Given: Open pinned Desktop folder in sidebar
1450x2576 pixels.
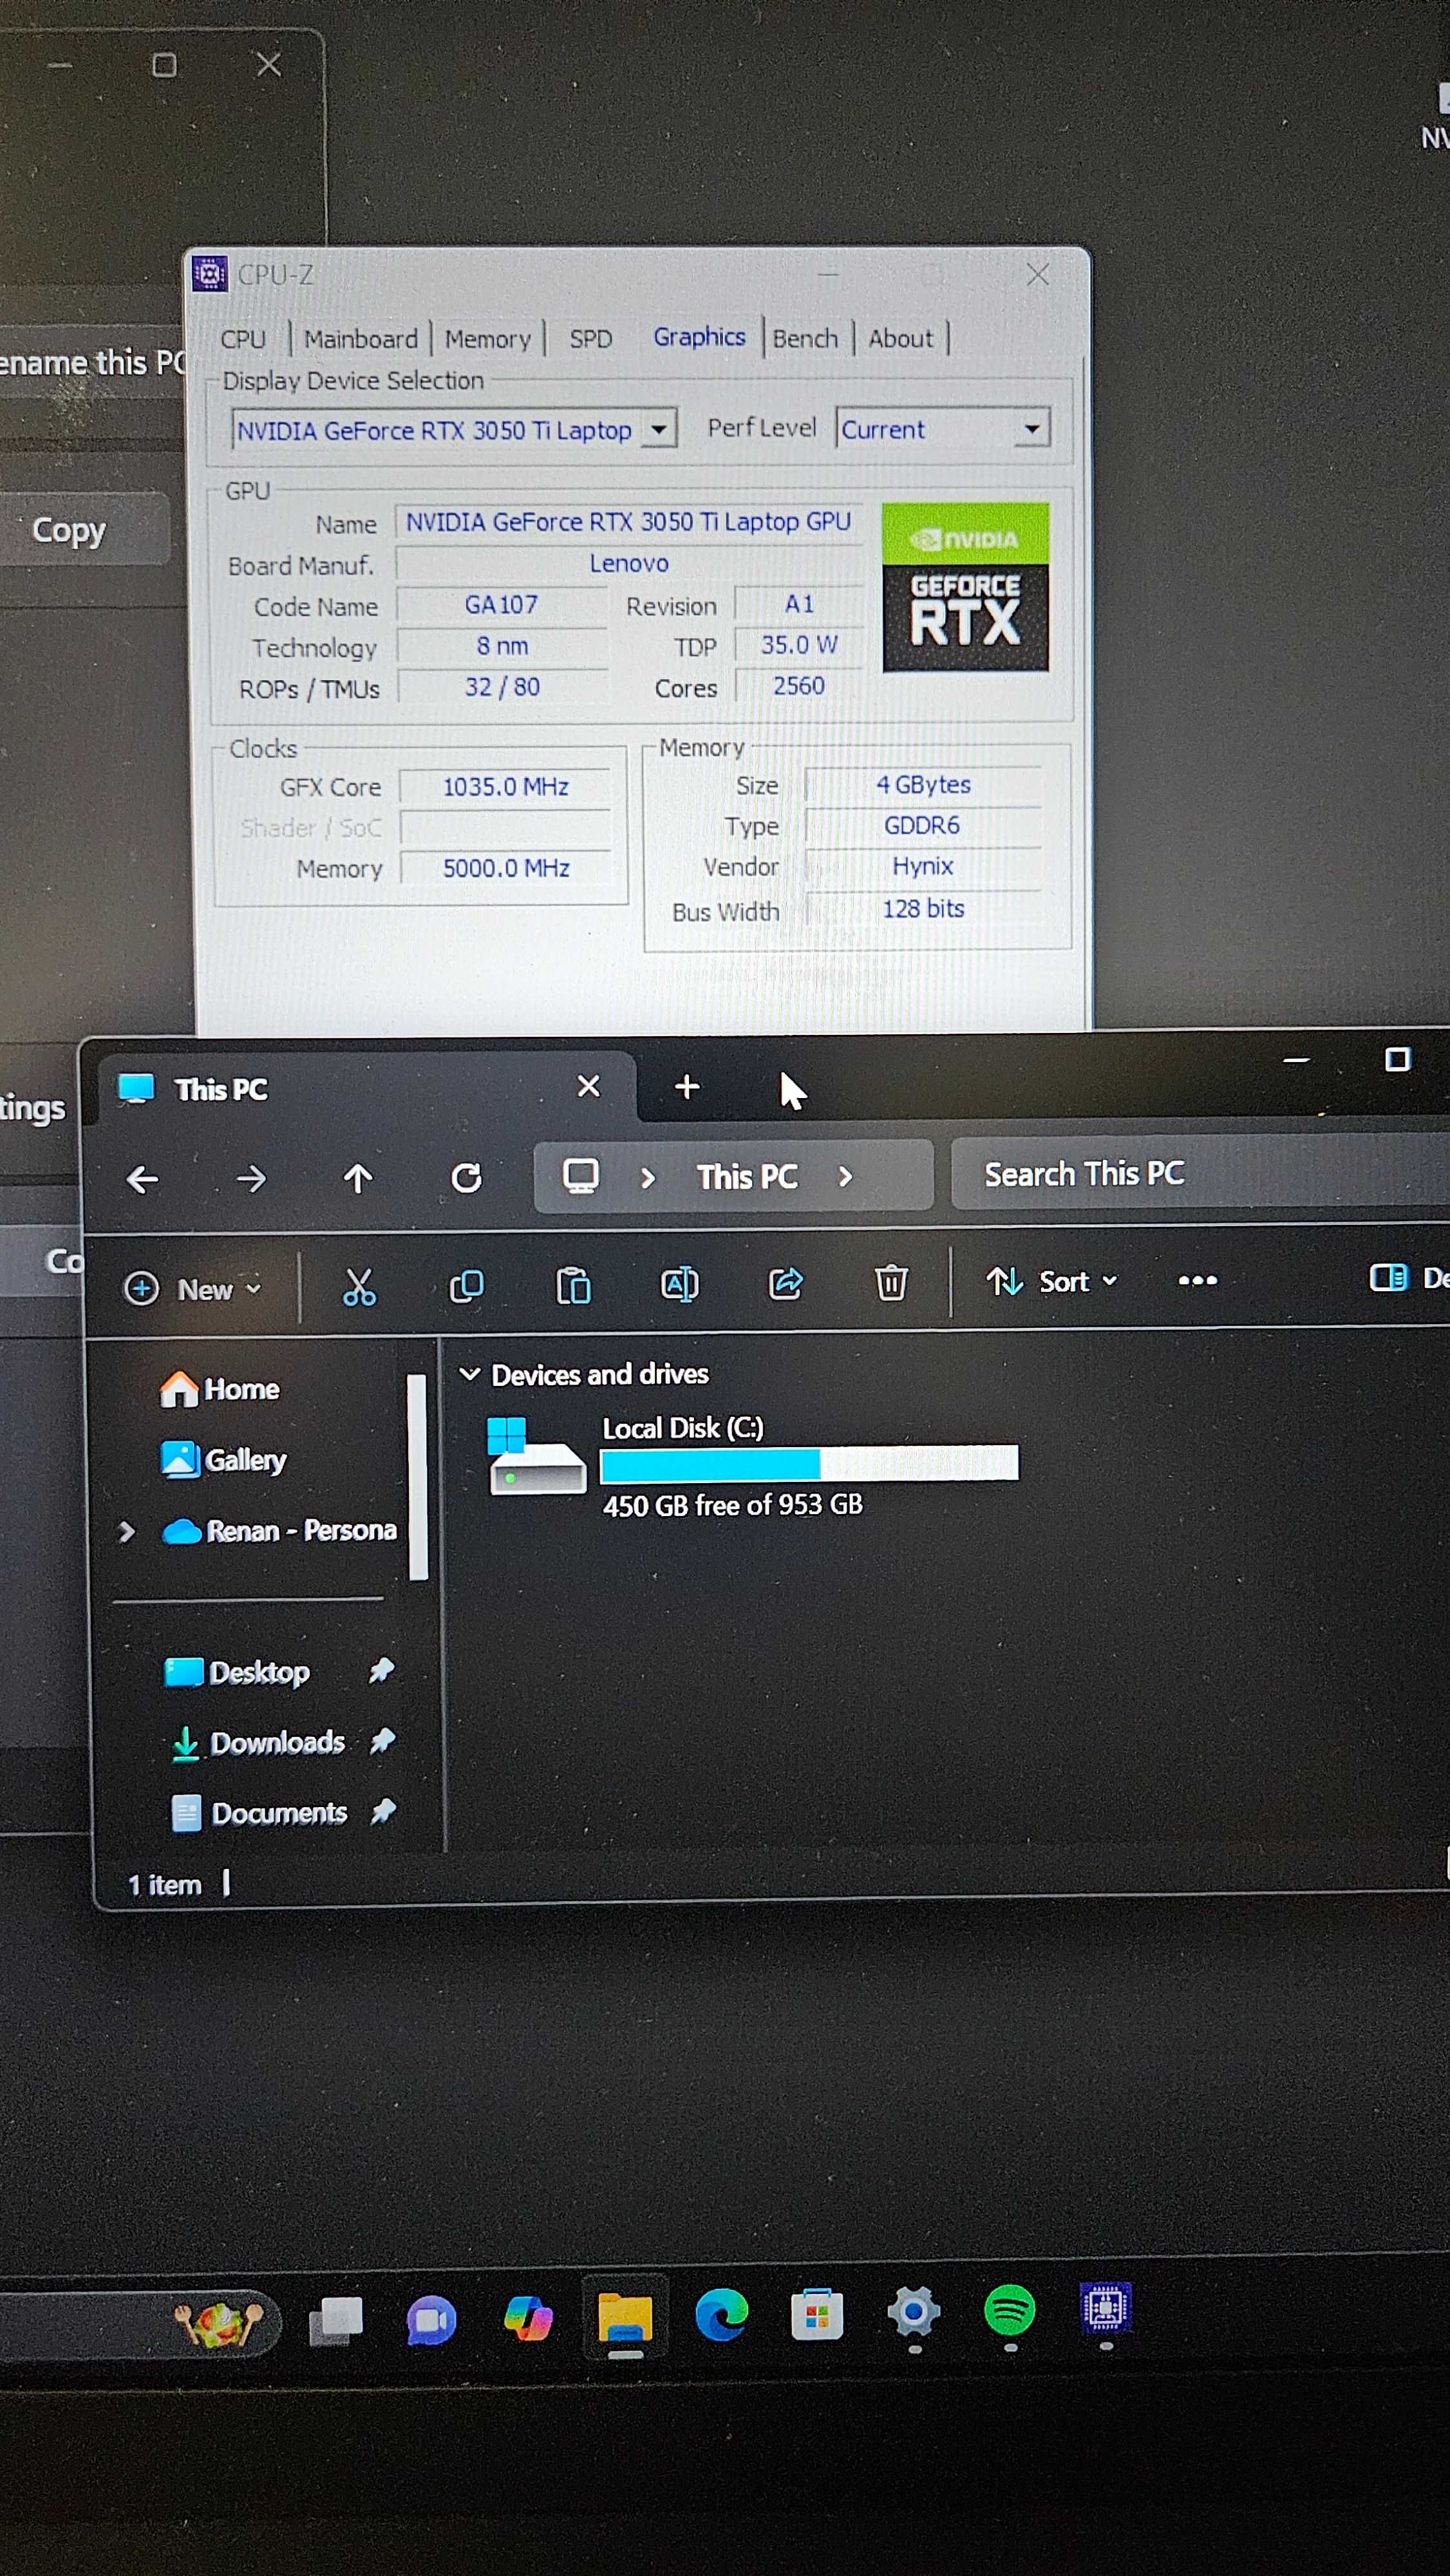Looking at the screenshot, I should tap(237, 1672).
